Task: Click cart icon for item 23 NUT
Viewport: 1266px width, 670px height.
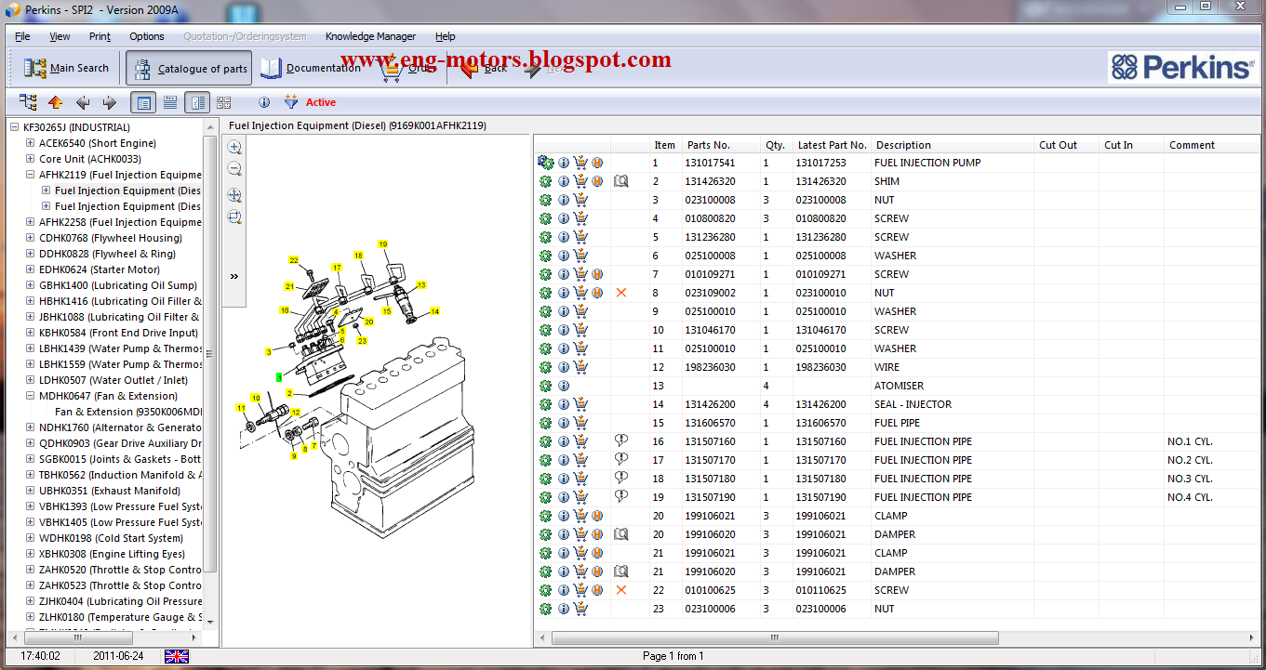Action: (580, 609)
